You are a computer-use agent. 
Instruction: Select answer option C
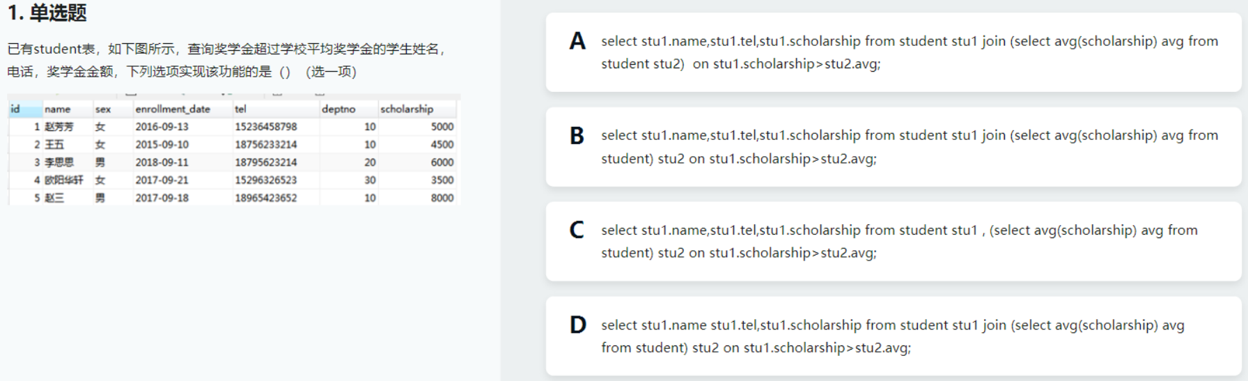(893, 241)
